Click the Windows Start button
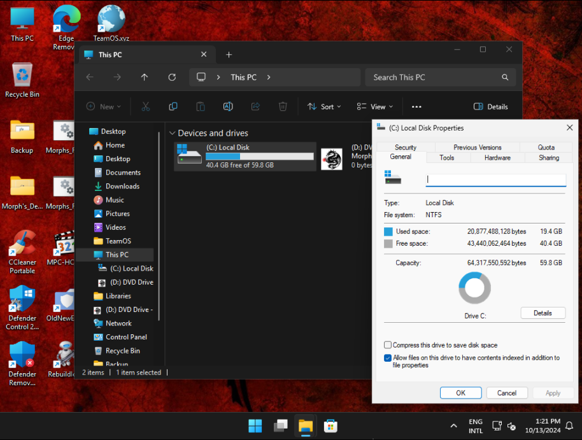This screenshot has height=440, width=582. click(x=255, y=425)
